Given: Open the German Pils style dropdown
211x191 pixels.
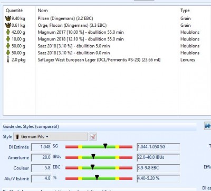Looking at the screenshot, I should coord(51,137).
